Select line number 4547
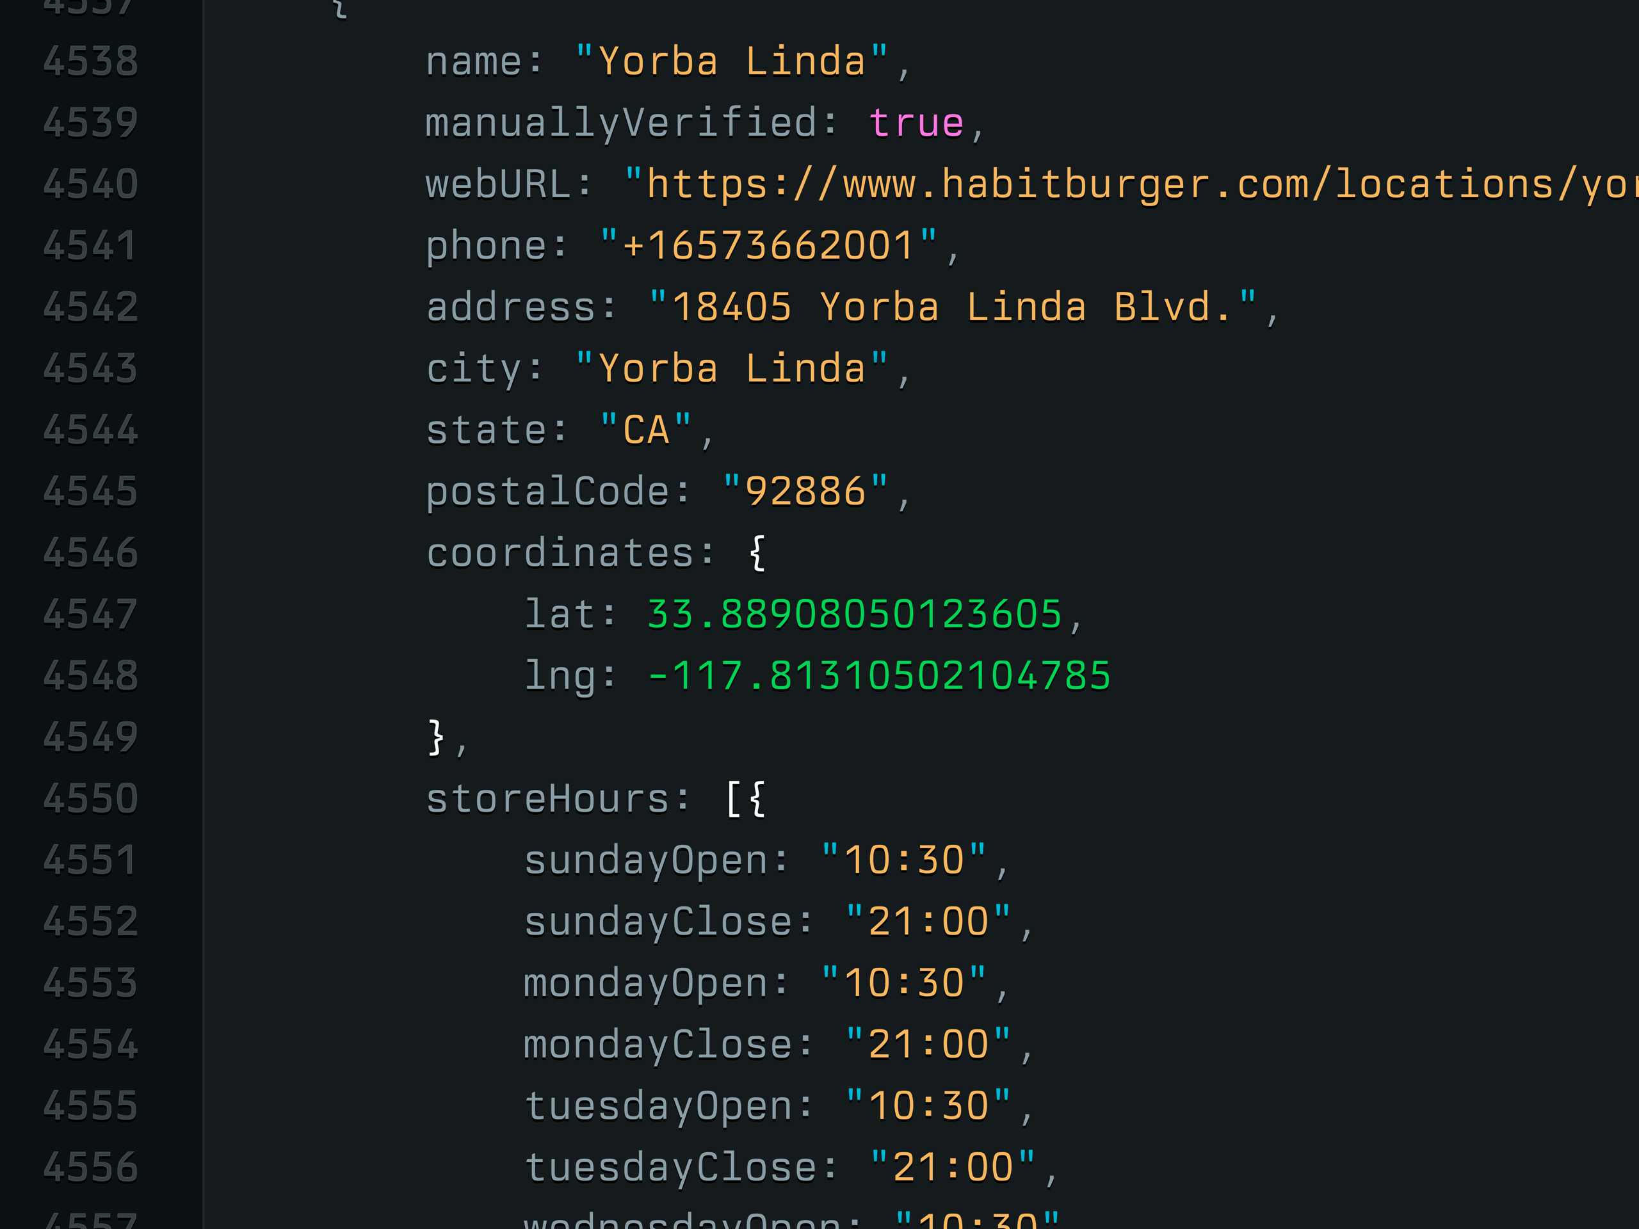 [90, 615]
